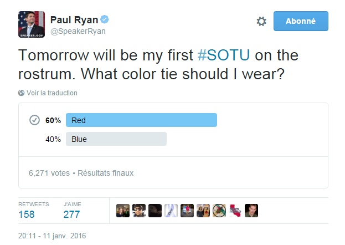Image resolution: width=345 pixels, height=245 pixels.
Task: Select the Red poll result bar
Action: (x=141, y=120)
